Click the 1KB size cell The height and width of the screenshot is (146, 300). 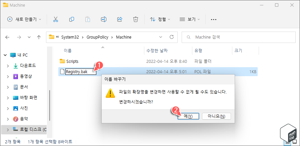point(253,72)
